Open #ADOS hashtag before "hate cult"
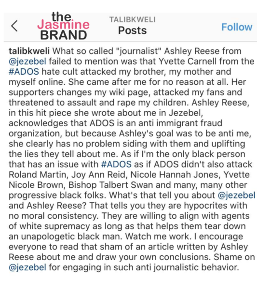257x289 pixels. (24, 72)
